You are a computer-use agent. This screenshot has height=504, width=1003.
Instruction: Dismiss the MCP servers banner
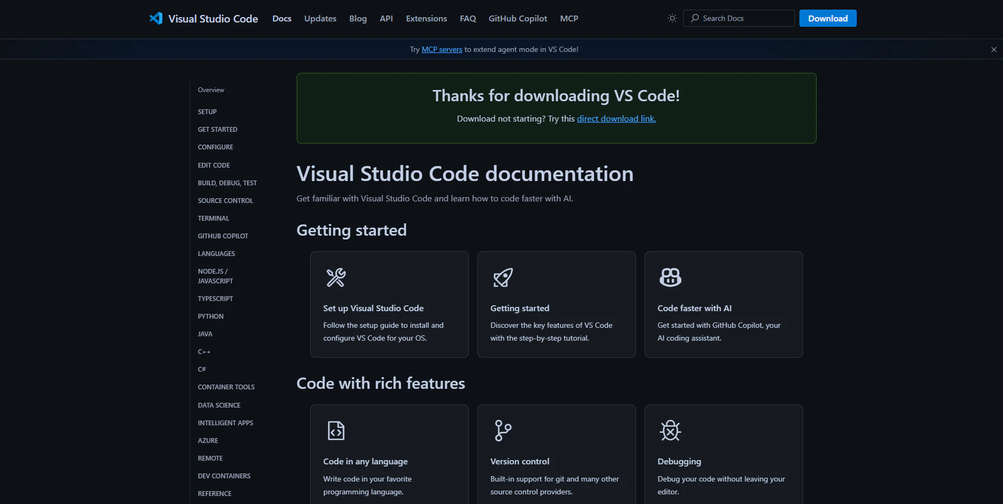994,49
